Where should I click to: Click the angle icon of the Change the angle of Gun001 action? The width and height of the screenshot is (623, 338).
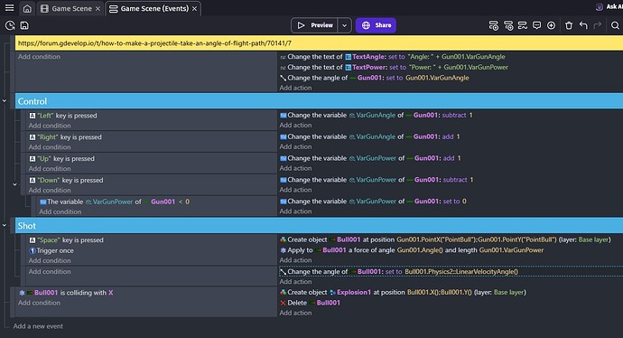tap(283, 78)
